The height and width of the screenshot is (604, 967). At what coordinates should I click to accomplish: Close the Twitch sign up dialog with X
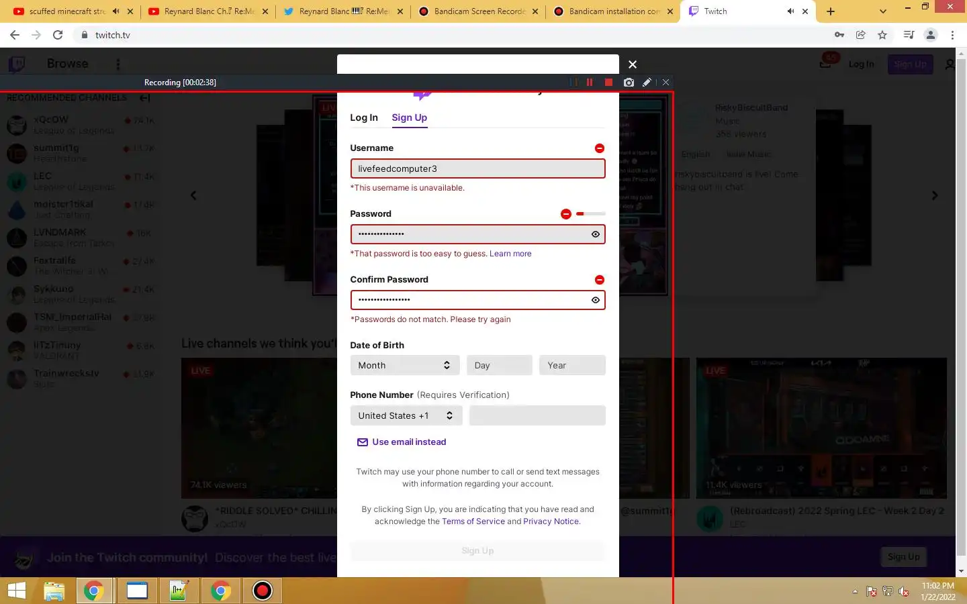coord(633,64)
